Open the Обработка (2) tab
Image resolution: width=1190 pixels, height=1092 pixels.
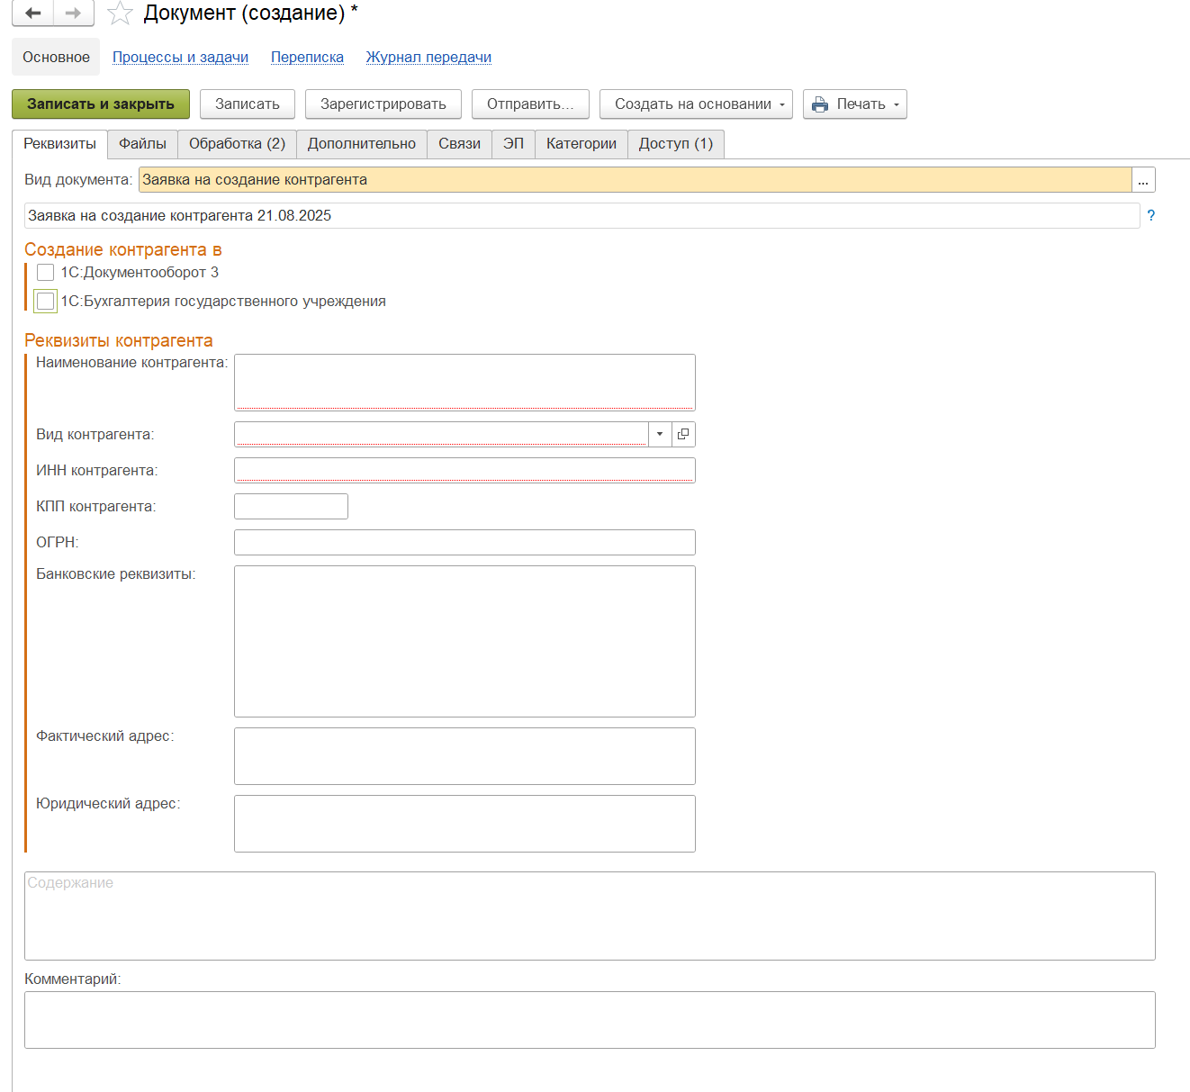point(237,144)
